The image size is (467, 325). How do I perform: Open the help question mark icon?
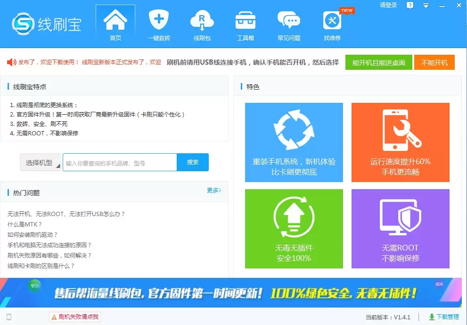pyautogui.click(x=410, y=5)
